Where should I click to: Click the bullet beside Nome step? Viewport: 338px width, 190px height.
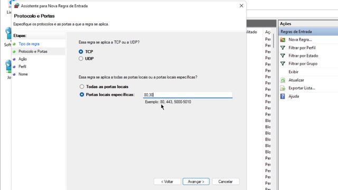click(14, 74)
